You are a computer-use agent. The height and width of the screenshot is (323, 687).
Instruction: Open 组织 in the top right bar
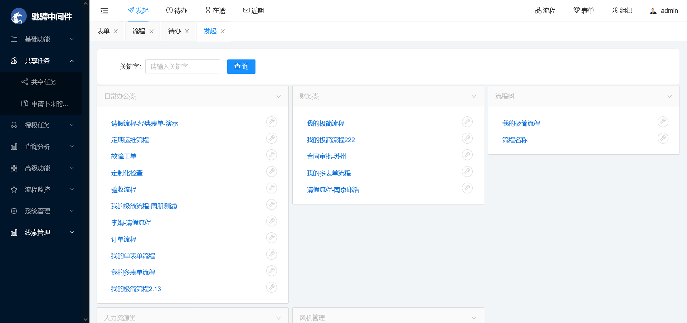pos(622,11)
